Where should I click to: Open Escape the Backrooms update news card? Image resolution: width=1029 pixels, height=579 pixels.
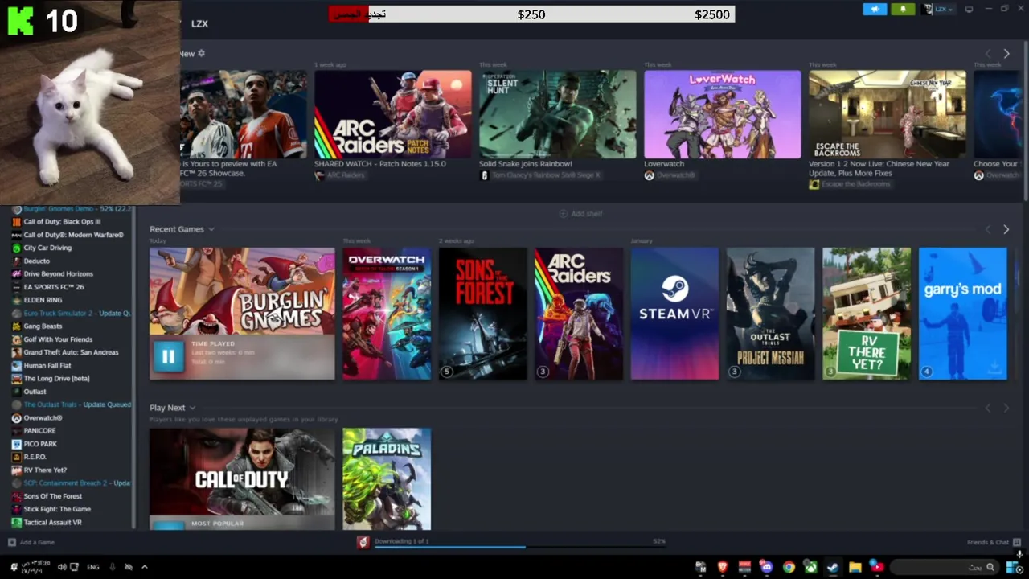coord(887,114)
